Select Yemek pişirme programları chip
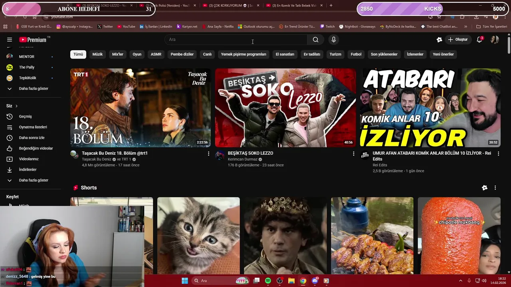 tap(244, 54)
